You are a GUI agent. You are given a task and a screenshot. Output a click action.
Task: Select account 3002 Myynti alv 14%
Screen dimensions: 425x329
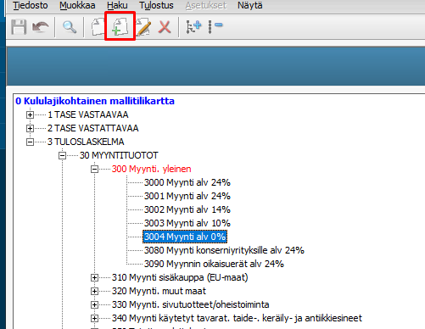pyautogui.click(x=187, y=209)
